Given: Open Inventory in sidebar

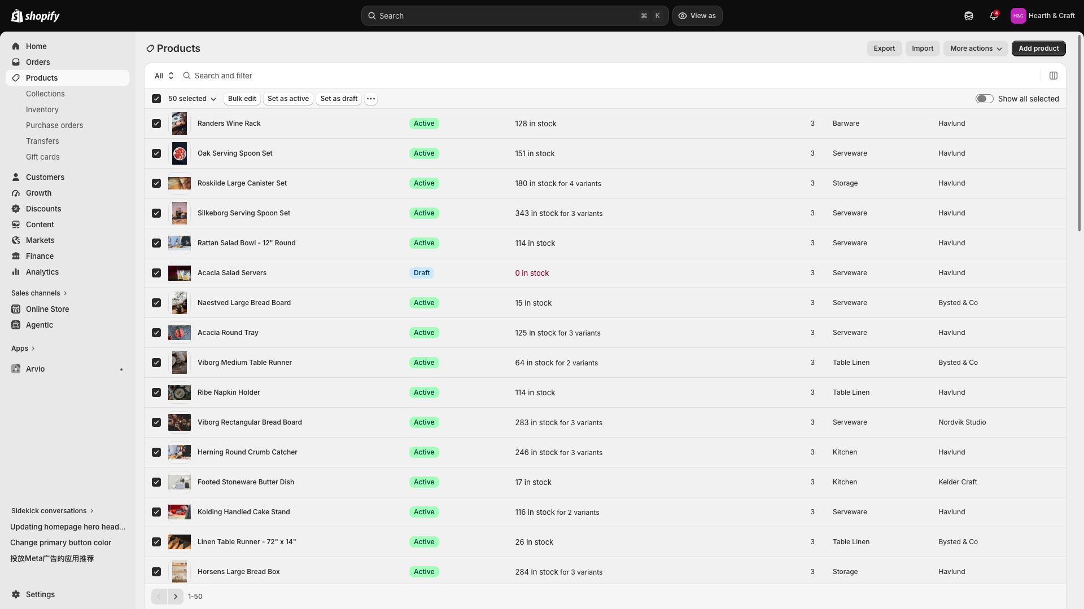Looking at the screenshot, I should 42,109.
